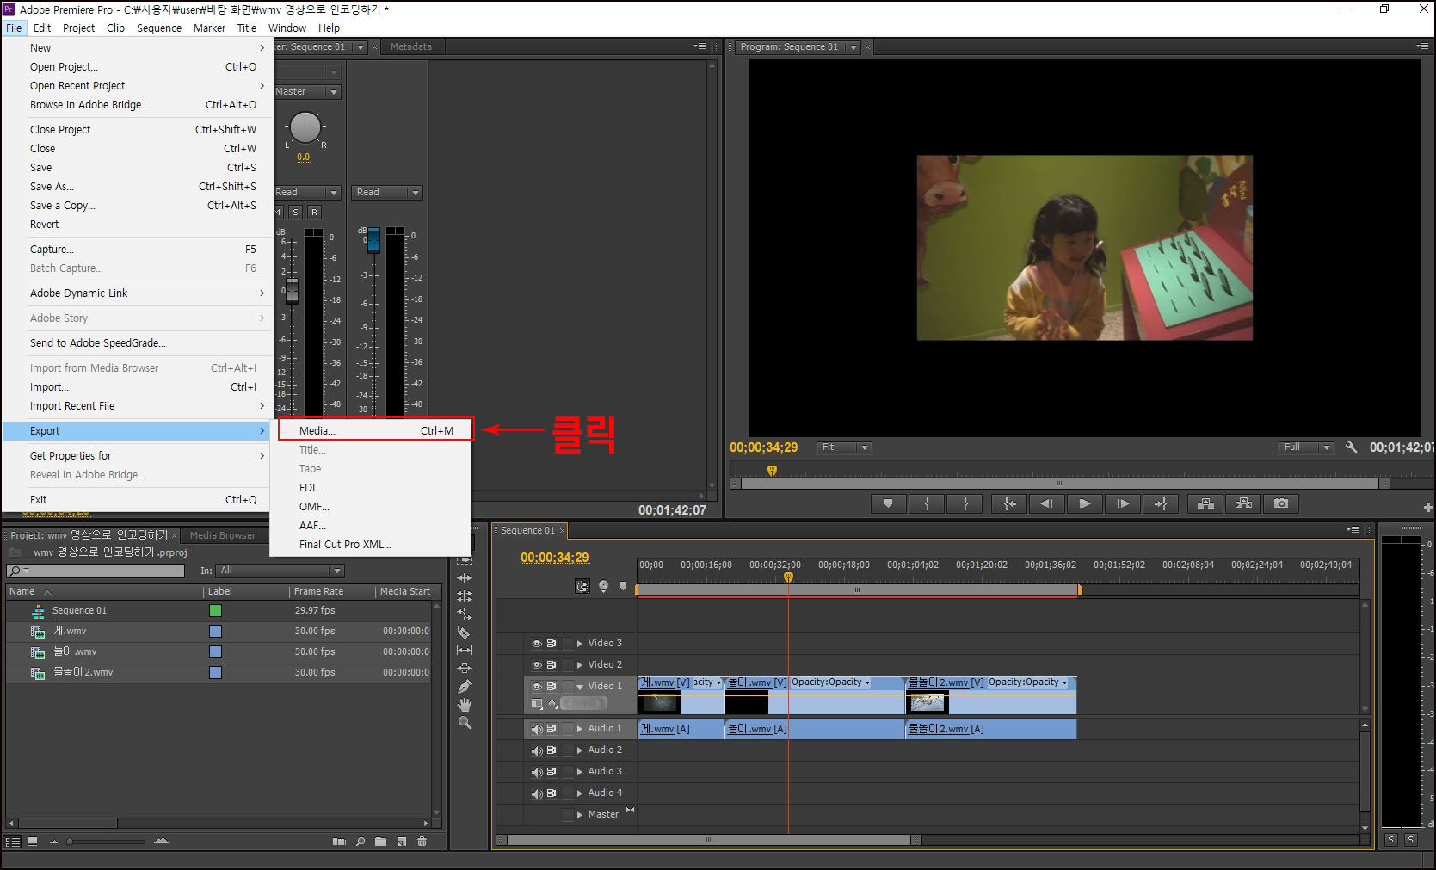Screen dimensions: 1436x870
Task: Expand the Master track
Action: point(580,815)
